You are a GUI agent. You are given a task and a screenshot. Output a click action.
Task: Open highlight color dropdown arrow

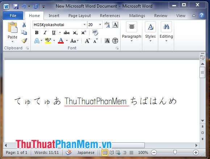click(54, 41)
